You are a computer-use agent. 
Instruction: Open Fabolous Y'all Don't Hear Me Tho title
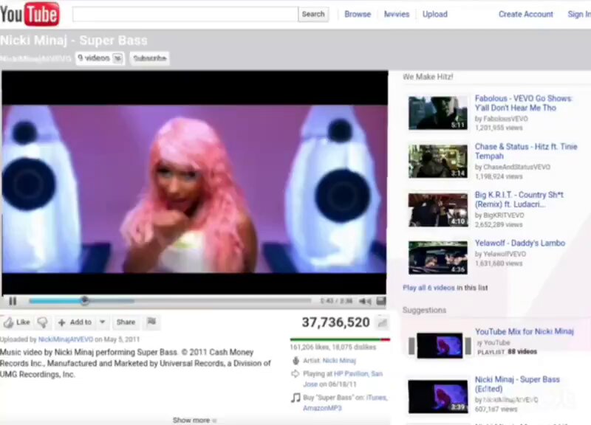pos(524,103)
